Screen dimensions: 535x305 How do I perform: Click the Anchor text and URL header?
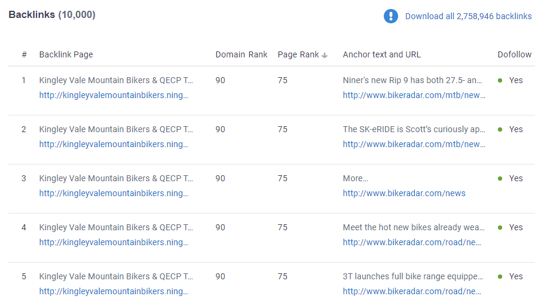pos(381,54)
